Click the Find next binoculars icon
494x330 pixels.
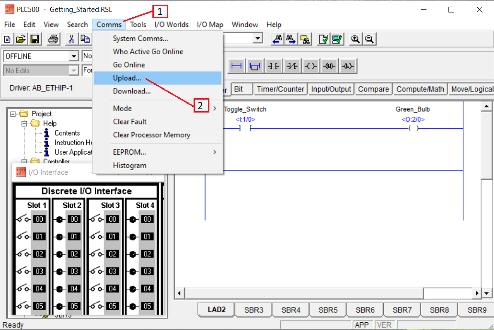(290, 39)
